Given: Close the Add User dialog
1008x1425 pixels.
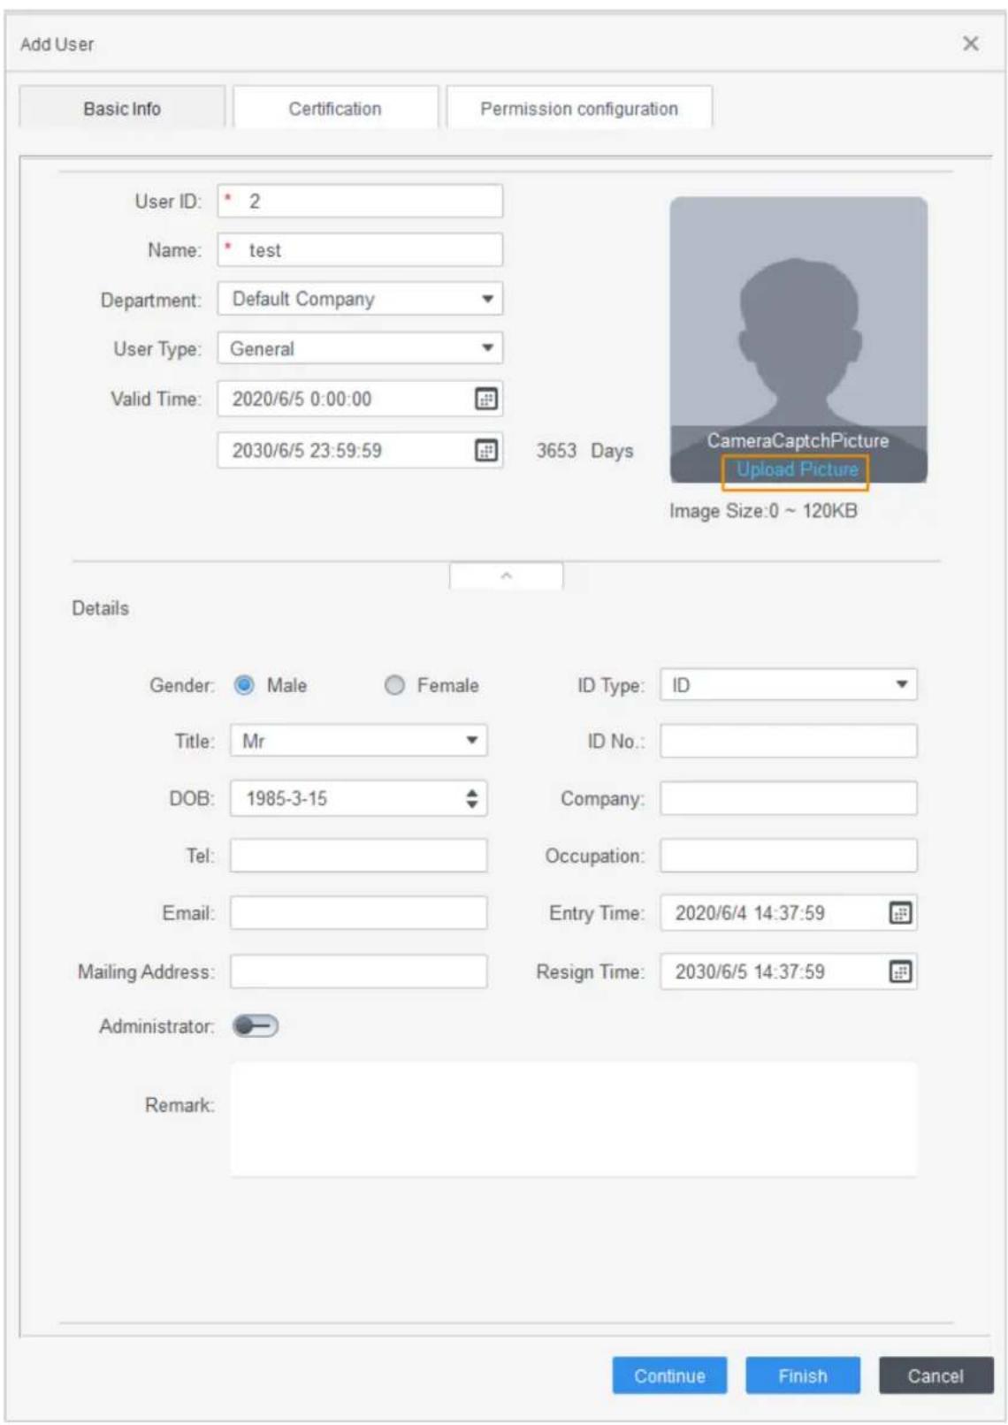Looking at the screenshot, I should tap(970, 43).
